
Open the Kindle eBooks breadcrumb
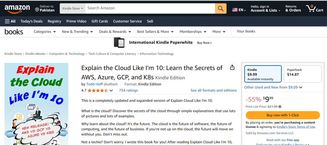tap(35, 54)
